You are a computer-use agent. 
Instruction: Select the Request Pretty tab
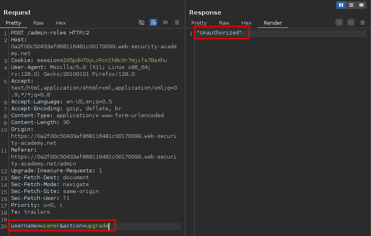(x=13, y=23)
